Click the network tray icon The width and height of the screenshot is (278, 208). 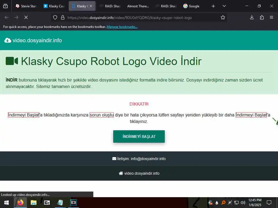[236, 203]
